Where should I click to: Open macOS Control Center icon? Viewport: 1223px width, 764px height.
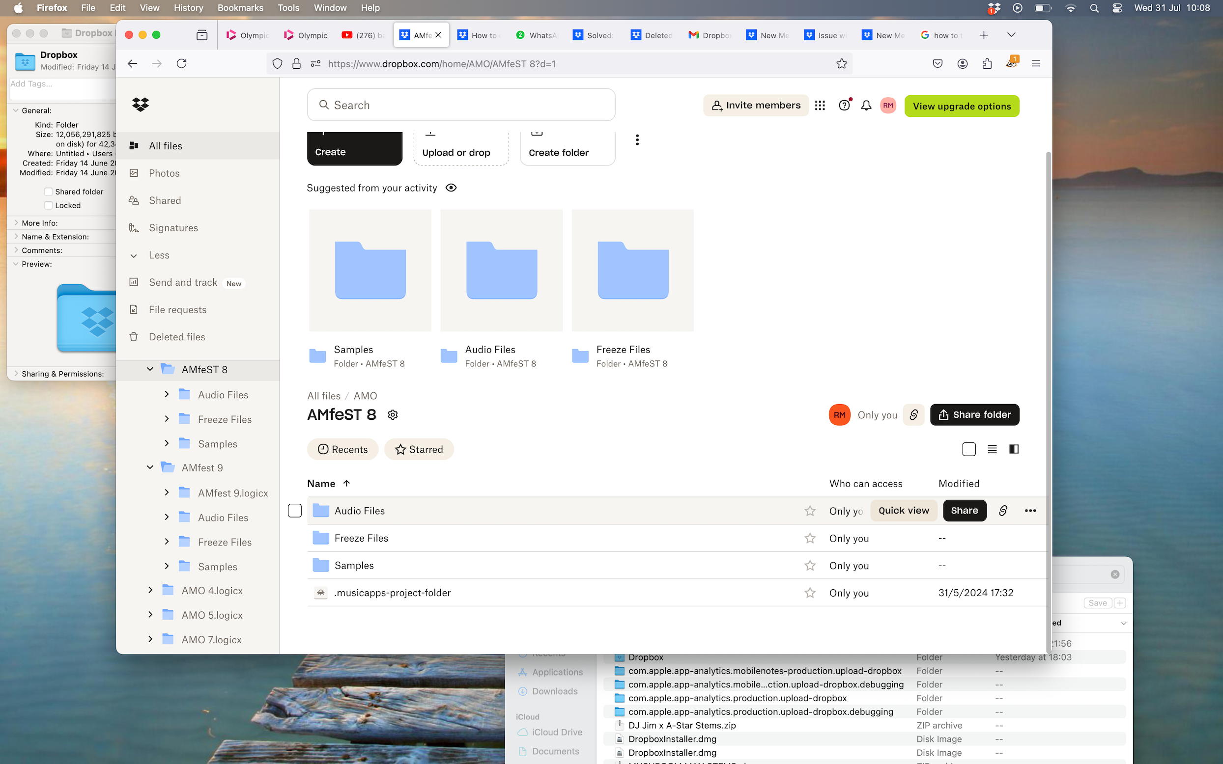(1117, 8)
